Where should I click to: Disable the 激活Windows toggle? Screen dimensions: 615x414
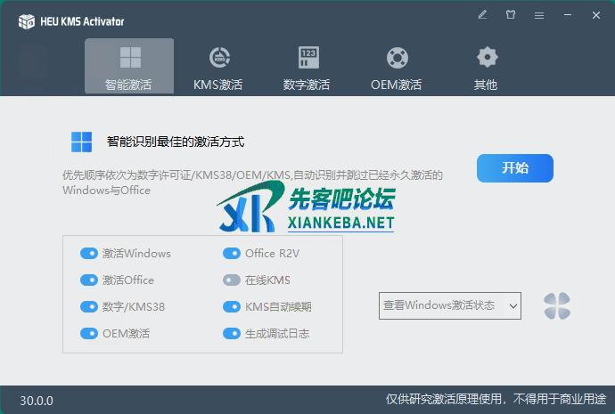pos(88,253)
